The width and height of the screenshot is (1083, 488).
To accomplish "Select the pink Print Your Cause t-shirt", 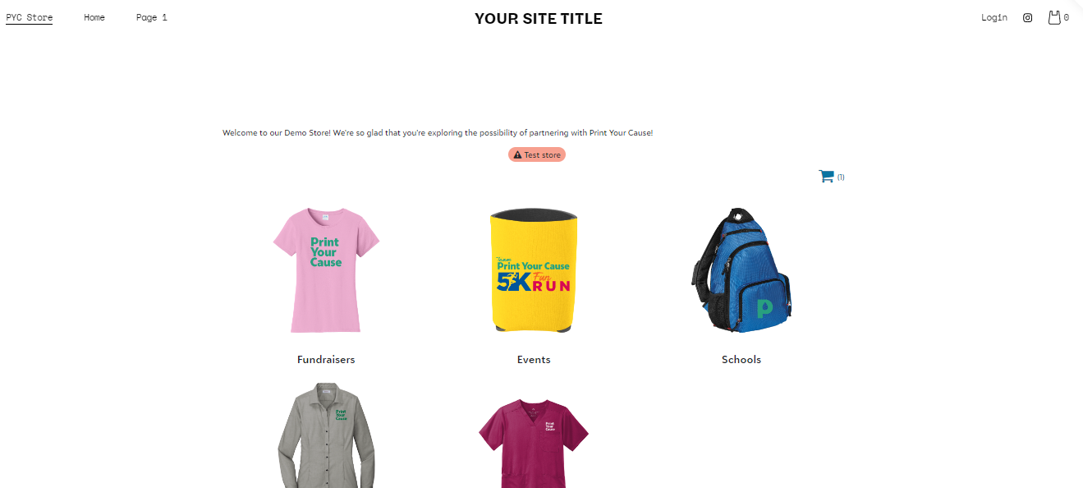I will coord(326,270).
